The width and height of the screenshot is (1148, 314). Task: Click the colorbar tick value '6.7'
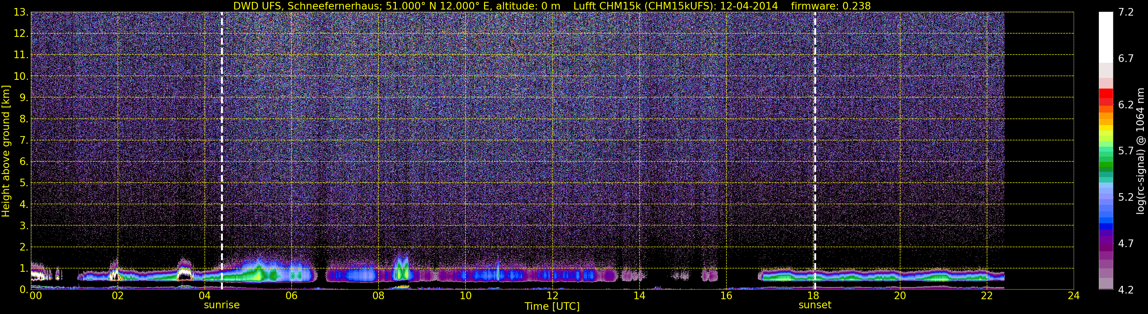[x=1125, y=59]
